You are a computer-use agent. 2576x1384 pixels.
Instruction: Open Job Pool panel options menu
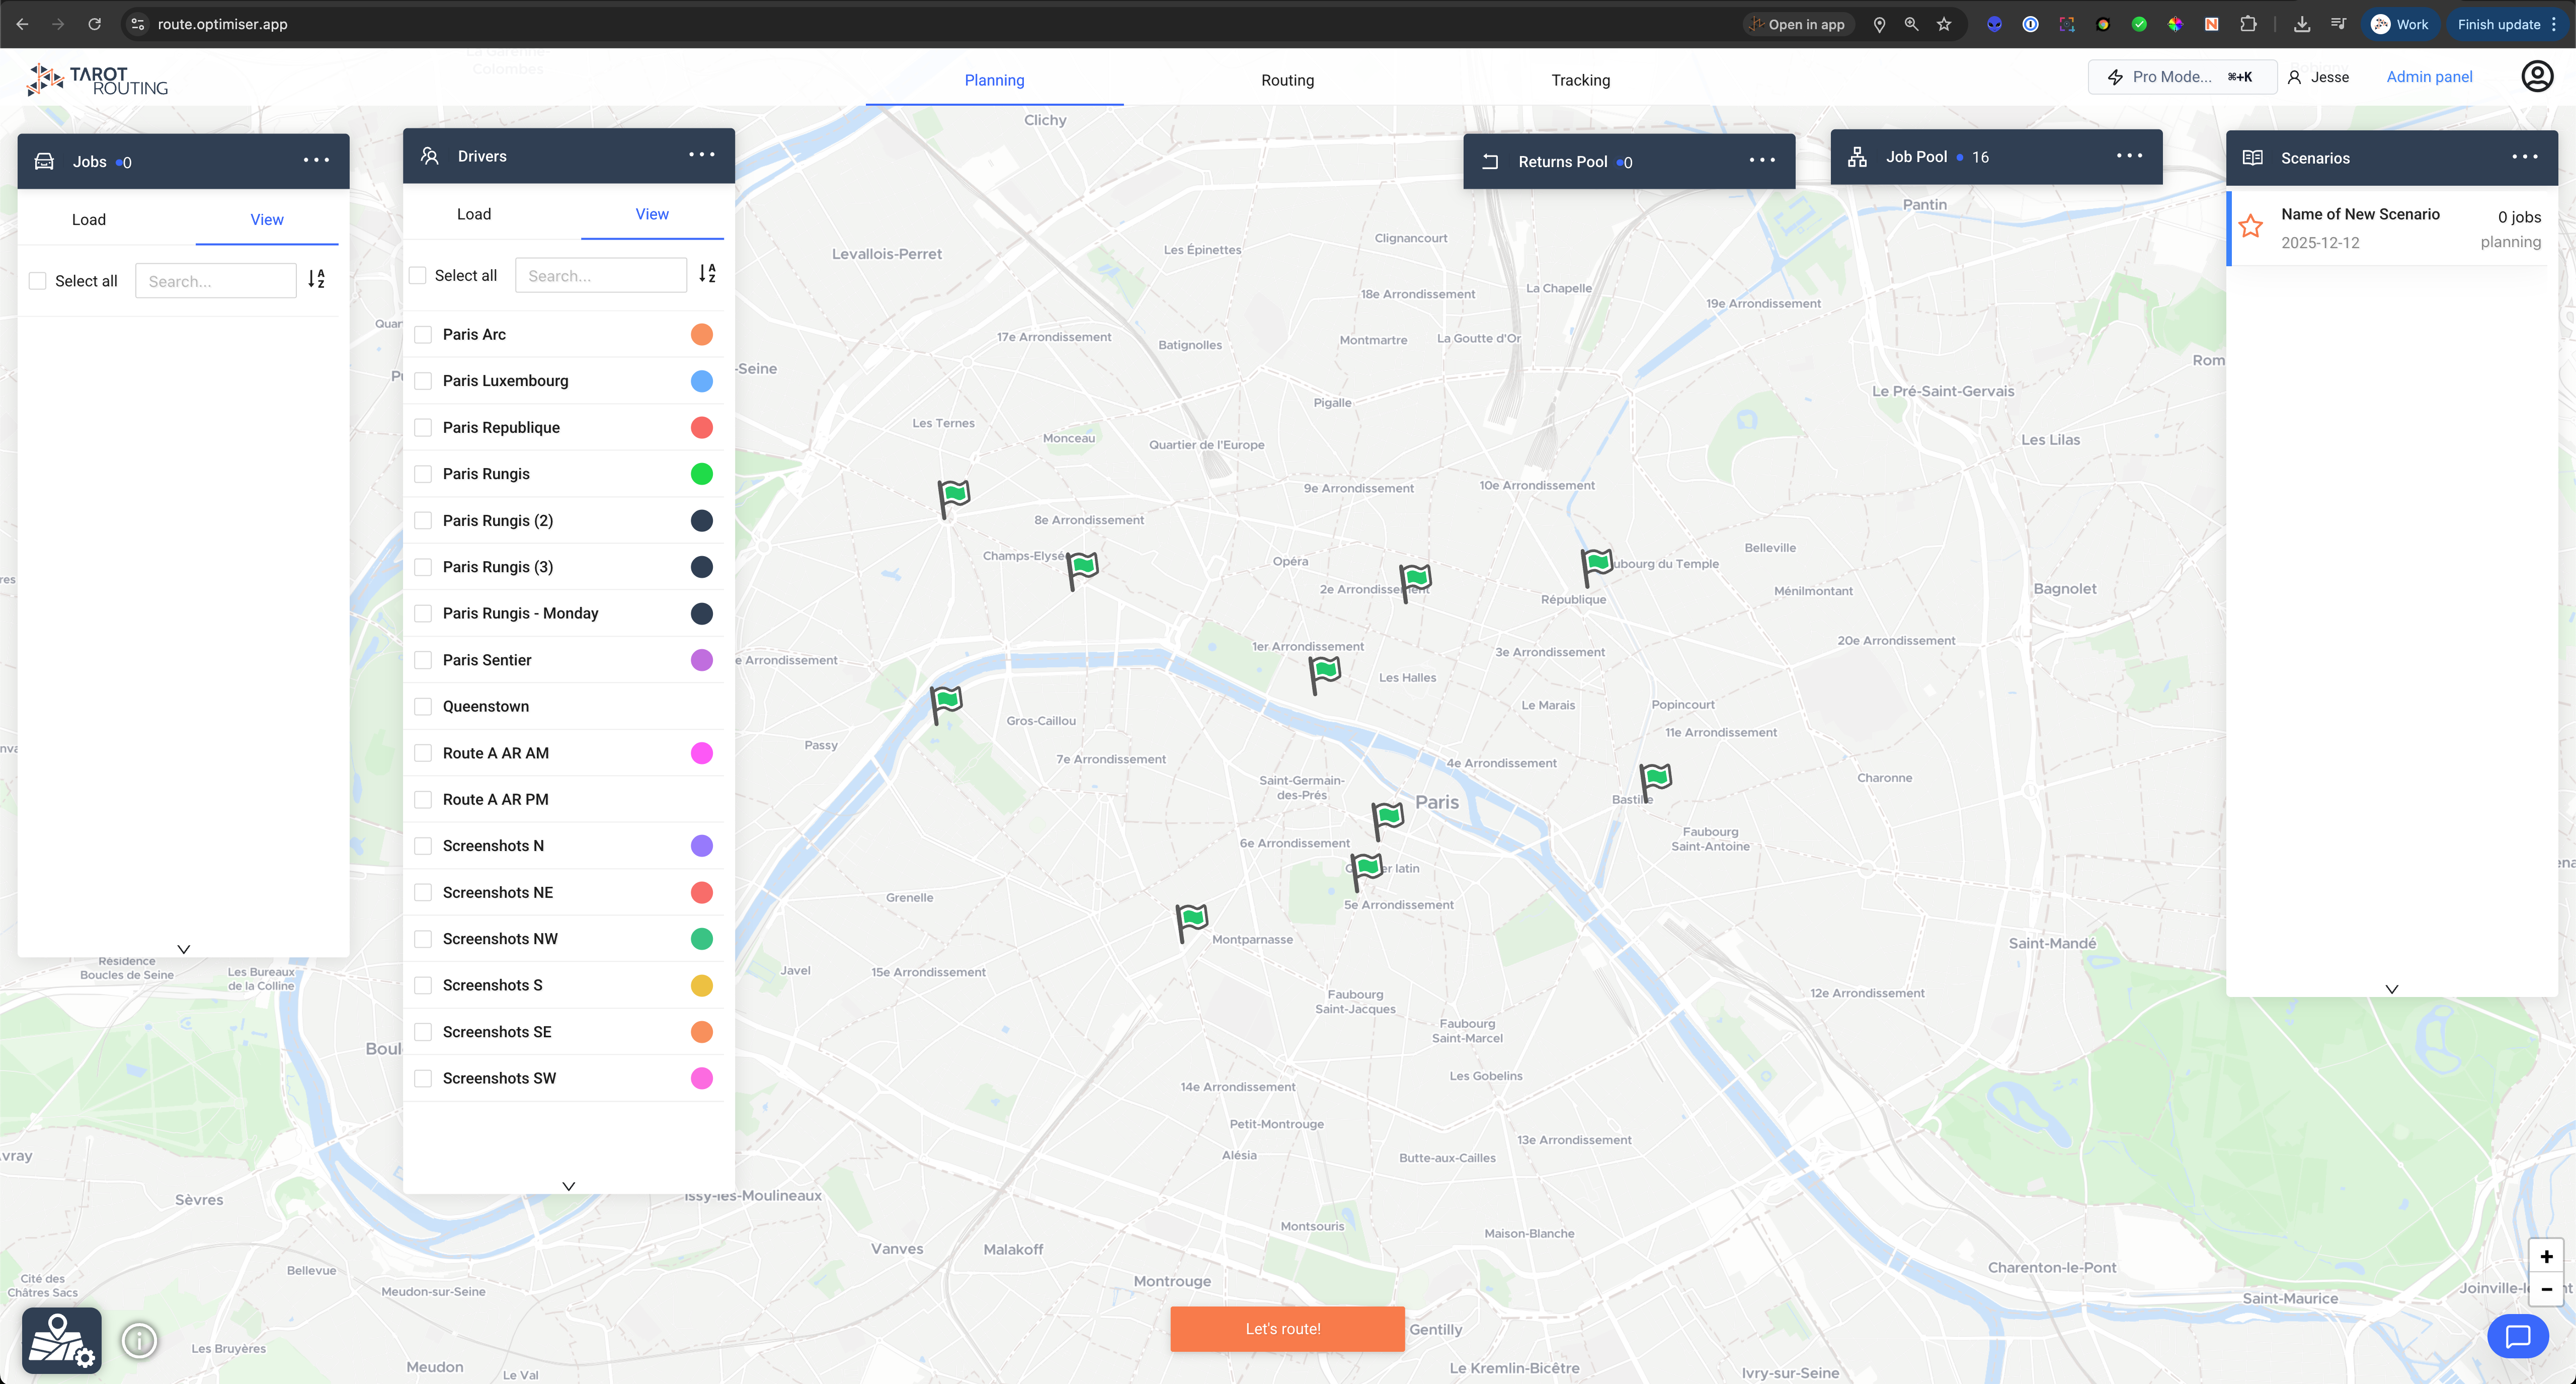[2129, 156]
